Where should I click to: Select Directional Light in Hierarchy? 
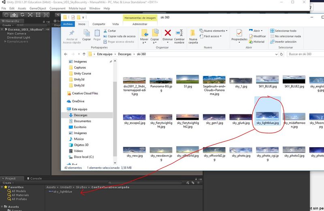coord(19,38)
